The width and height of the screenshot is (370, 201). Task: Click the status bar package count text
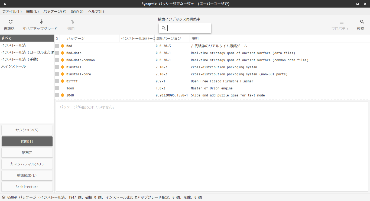102,197
